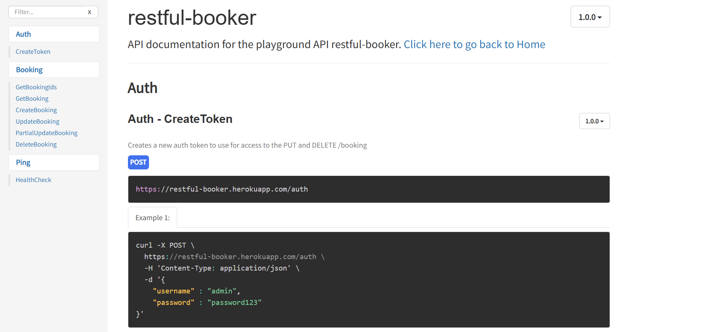Open the CreateBooking endpoint documentation
Screen dimensions: 720x332
pyautogui.click(x=36, y=110)
